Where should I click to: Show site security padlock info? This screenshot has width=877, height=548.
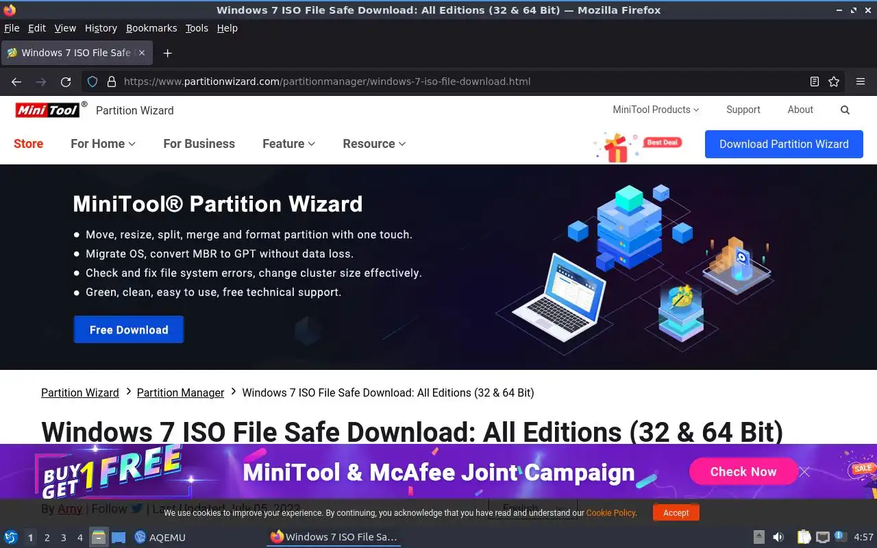click(112, 82)
